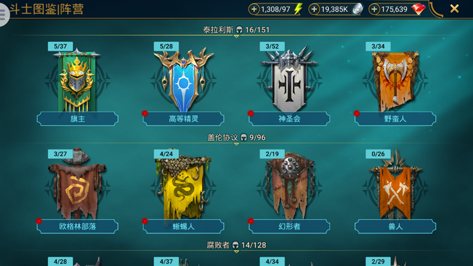Click the 蜥蜴人 faction label button
The image size is (473, 266).
[x=183, y=226]
